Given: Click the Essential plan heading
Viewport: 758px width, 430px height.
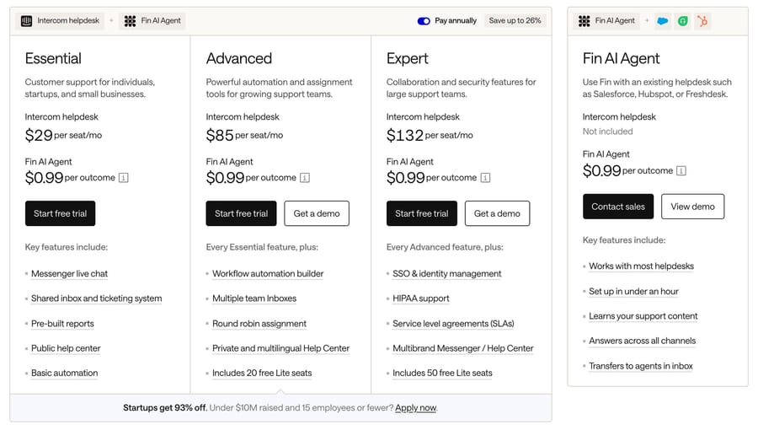Looking at the screenshot, I should pos(53,58).
